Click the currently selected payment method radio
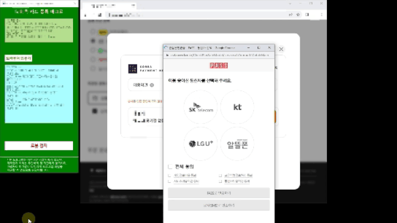Viewport: 397px width, 223px height. [x=93, y=41]
